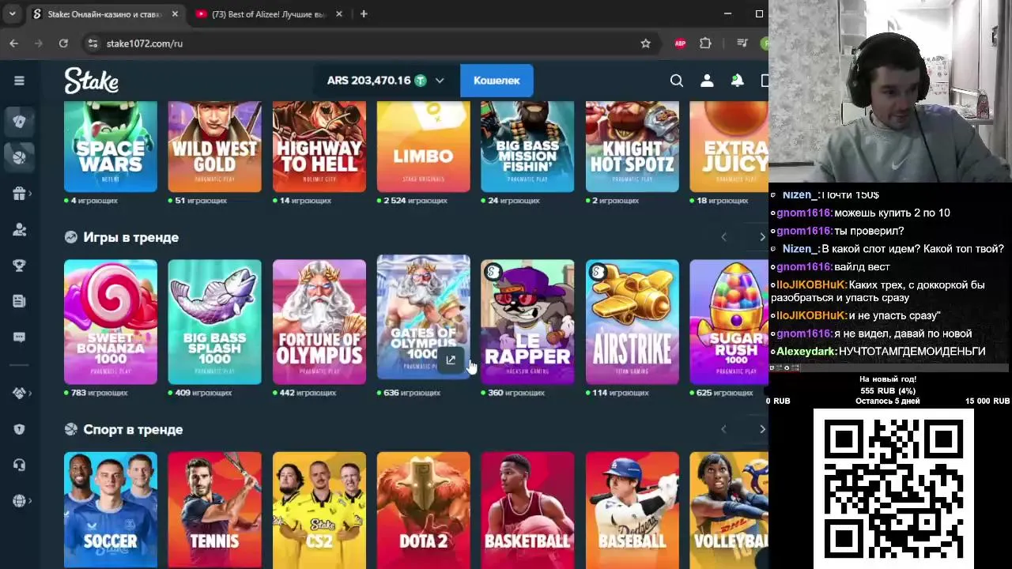The width and height of the screenshot is (1012, 569).
Task: Open the Le Rapper game
Action: (527, 322)
